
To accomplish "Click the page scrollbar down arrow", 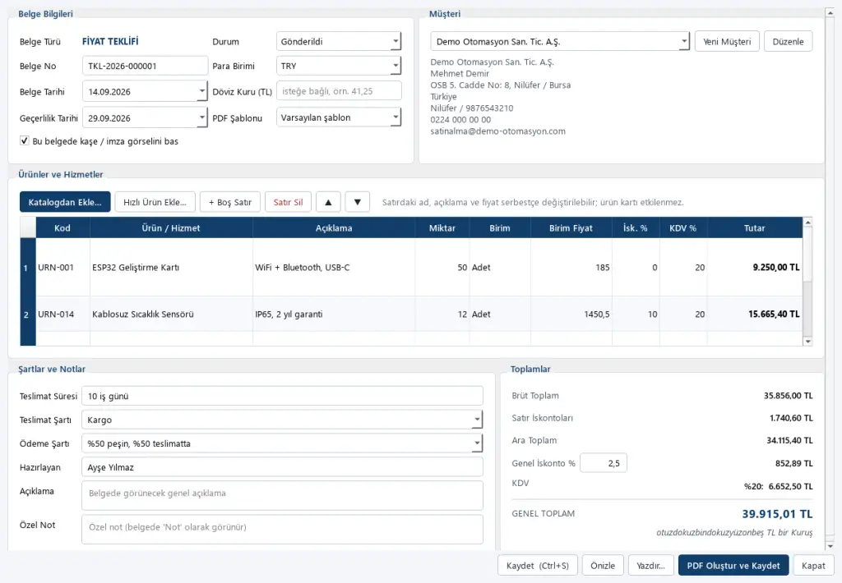I will [x=830, y=546].
